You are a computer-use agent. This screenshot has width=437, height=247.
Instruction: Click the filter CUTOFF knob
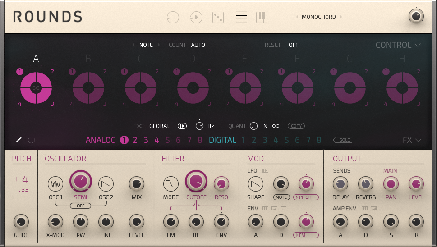[196, 181]
